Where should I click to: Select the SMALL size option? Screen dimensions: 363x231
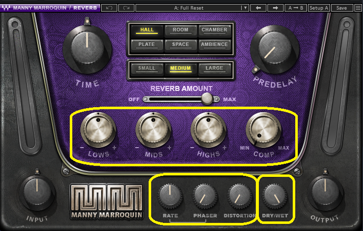click(x=147, y=69)
